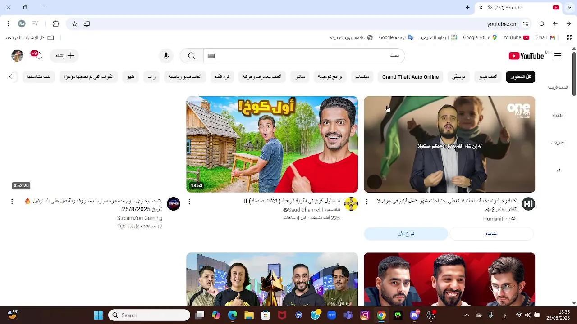Select the كلّ المحتوى filter chip
Screen dimensions: 577x324
521,77
